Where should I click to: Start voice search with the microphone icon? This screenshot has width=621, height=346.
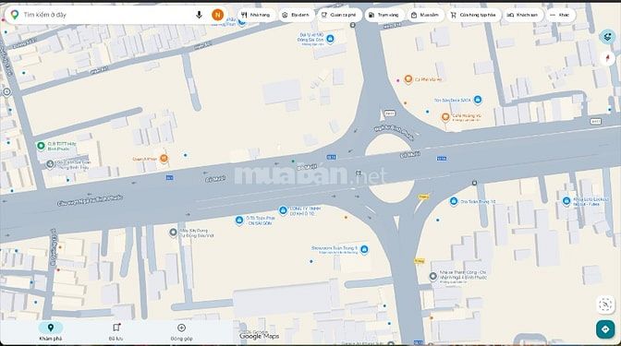[199, 15]
